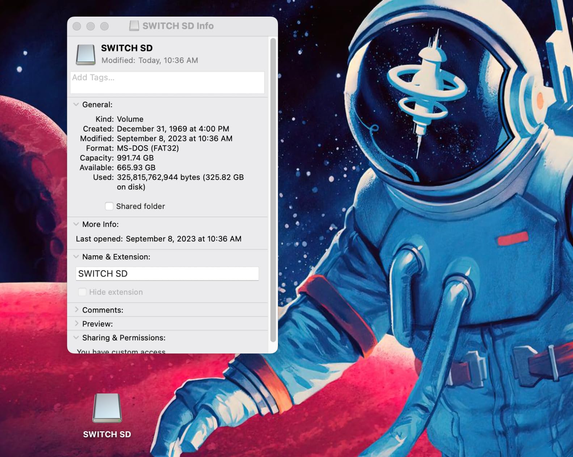Select the large drive icon in Info header
Image resolution: width=573 pixels, height=457 pixels.
pyautogui.click(x=86, y=54)
